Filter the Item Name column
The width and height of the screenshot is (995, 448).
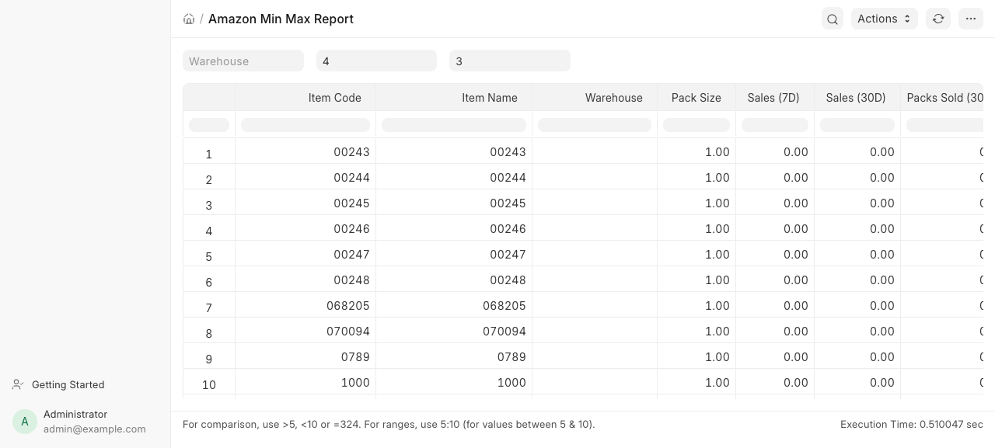pyautogui.click(x=454, y=125)
